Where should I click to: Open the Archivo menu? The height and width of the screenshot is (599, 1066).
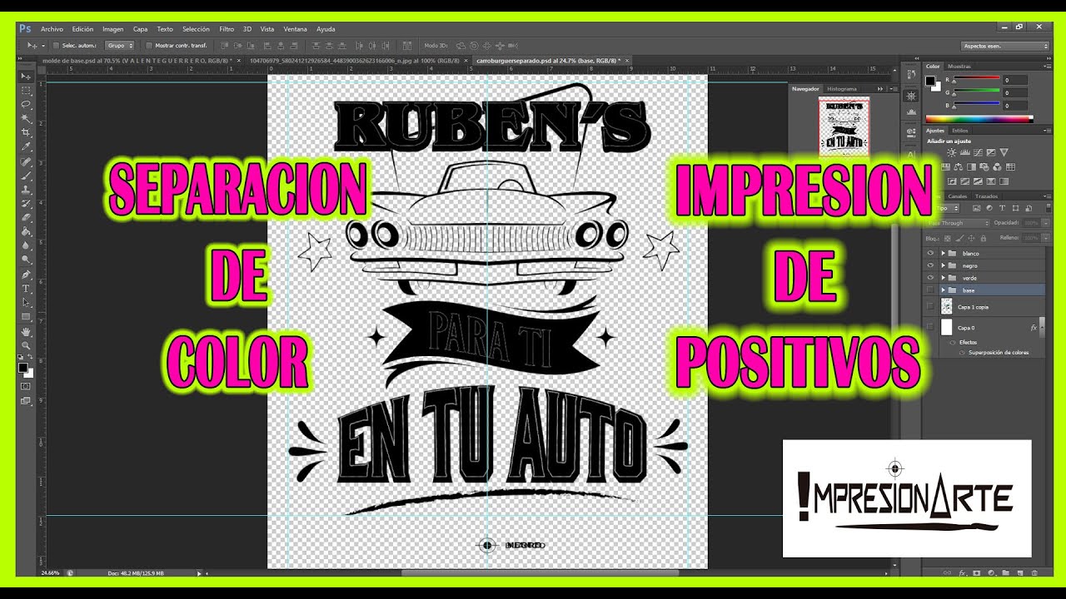pyautogui.click(x=52, y=29)
